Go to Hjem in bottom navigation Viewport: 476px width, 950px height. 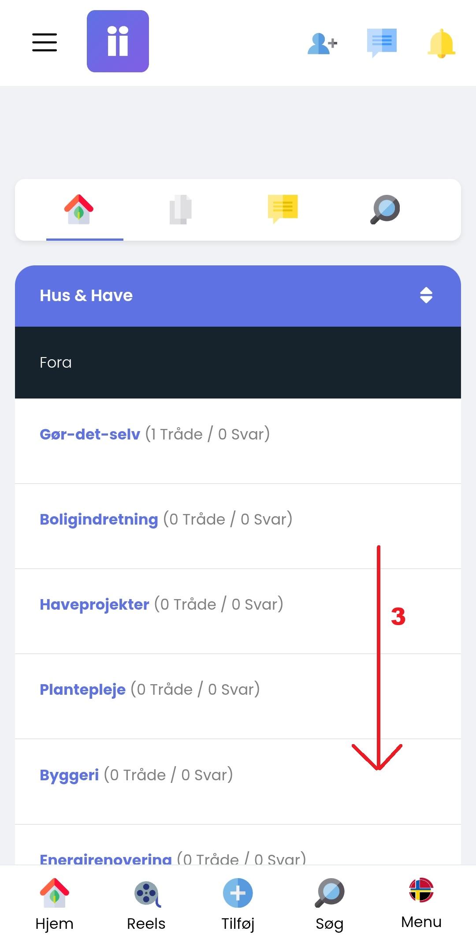[55, 904]
